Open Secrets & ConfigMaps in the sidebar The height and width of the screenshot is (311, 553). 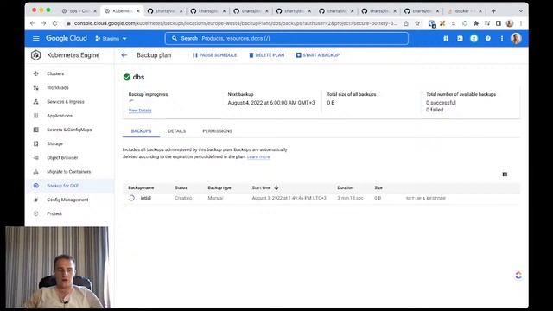click(x=69, y=130)
